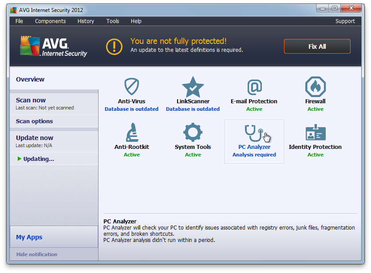Image resolution: width=371 pixels, height=273 pixels.
Task: Open the Support menu item
Action: point(345,21)
